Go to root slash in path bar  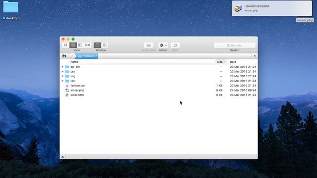tap(72, 56)
